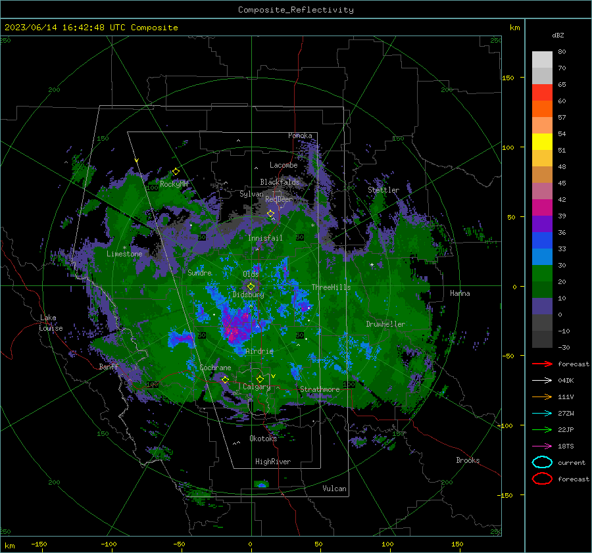The width and height of the screenshot is (592, 553).
Task: Click the 54 dBZ yellow color swatch
Action: 542,141
